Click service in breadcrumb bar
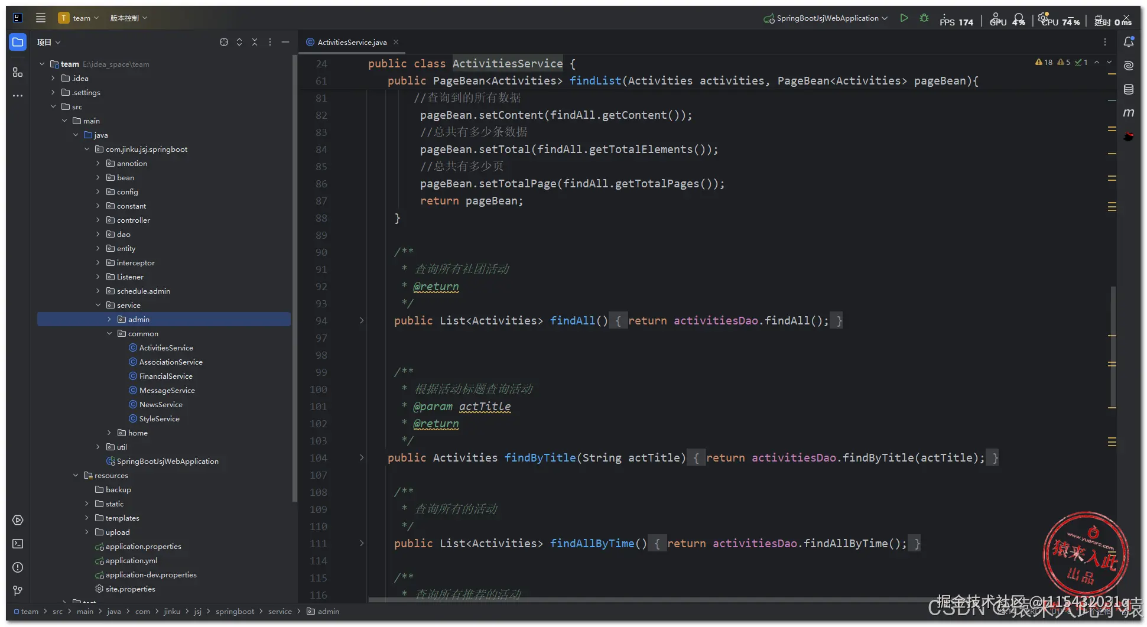 [280, 612]
